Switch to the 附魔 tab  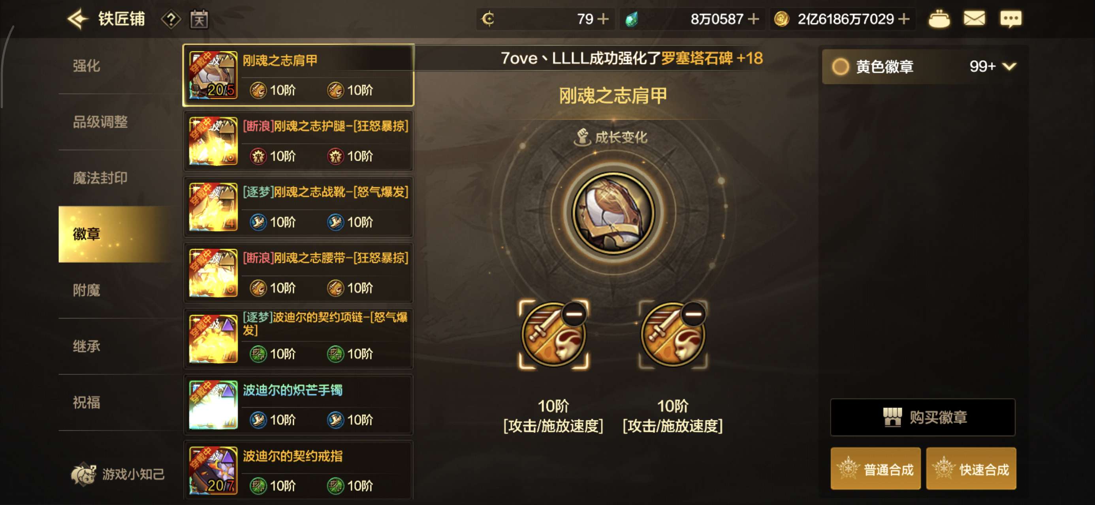(87, 290)
